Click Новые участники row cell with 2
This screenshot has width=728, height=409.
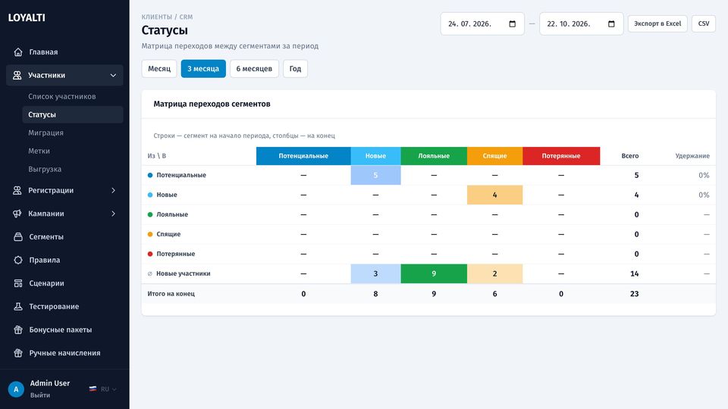click(x=495, y=273)
